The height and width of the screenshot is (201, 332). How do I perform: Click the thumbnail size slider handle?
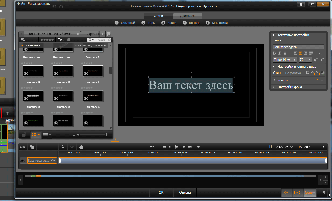[x=78, y=135]
